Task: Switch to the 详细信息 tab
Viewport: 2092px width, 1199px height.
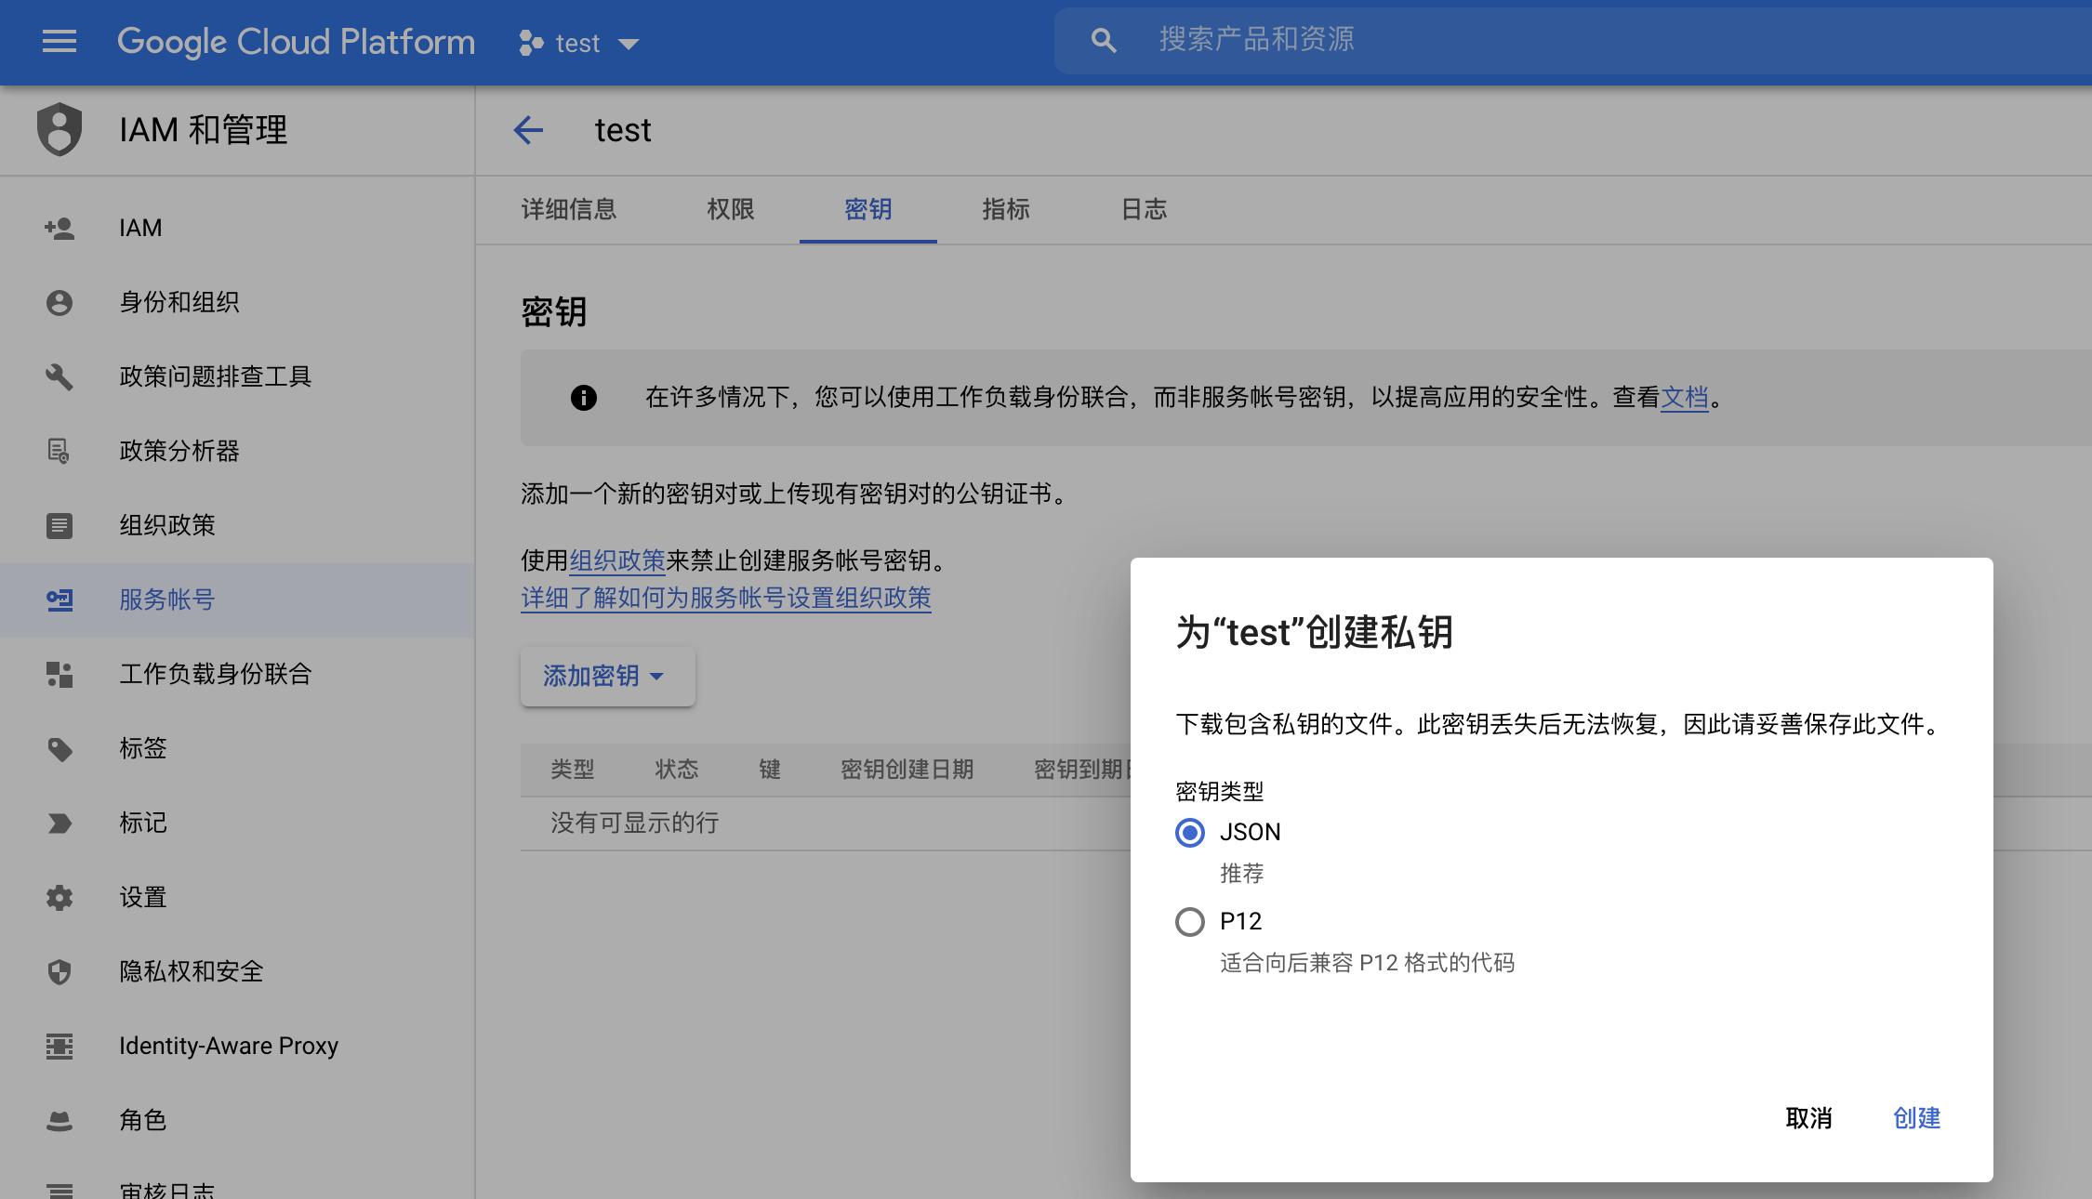Action: click(x=569, y=208)
